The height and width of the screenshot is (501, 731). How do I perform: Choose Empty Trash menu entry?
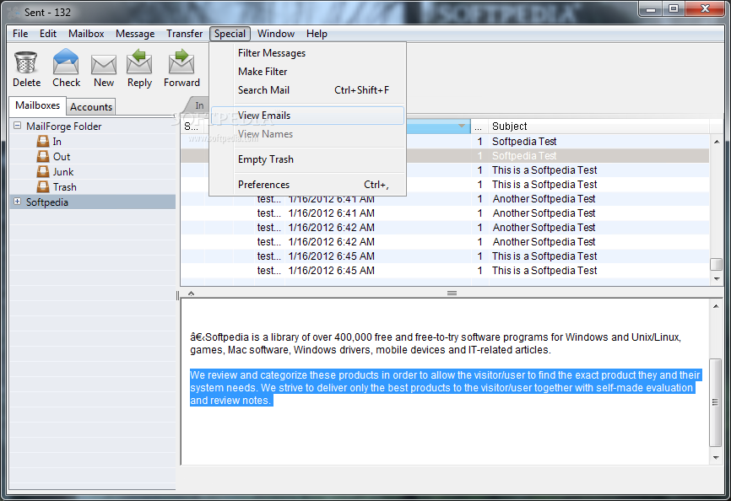[x=308, y=159]
